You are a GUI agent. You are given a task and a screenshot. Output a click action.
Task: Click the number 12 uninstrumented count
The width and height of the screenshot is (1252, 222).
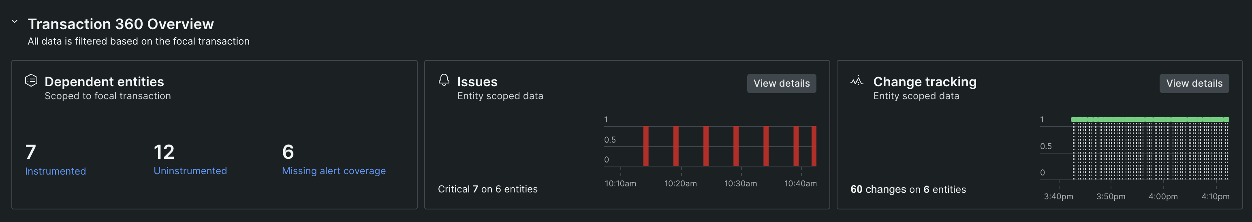tap(164, 152)
